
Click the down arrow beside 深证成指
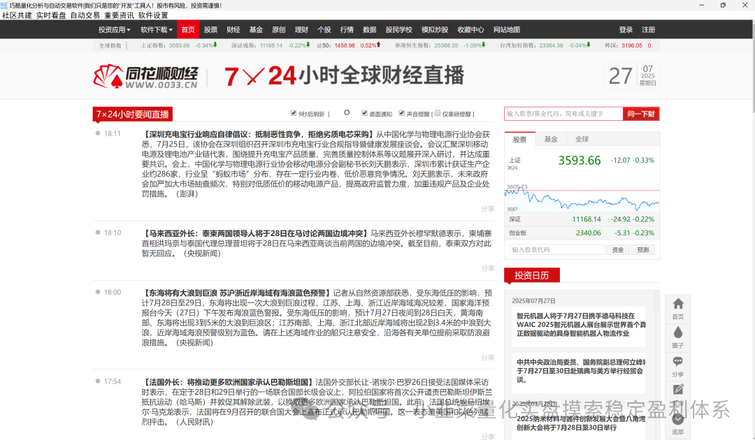308,45
